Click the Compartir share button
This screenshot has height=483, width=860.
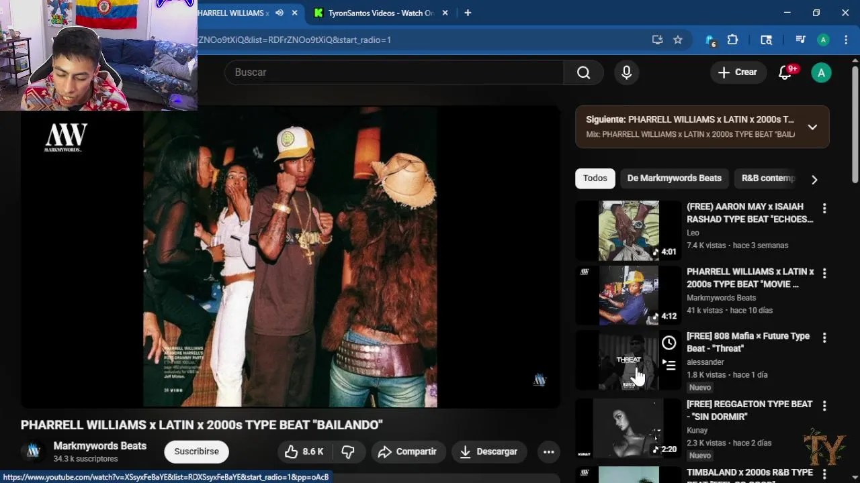pos(407,451)
